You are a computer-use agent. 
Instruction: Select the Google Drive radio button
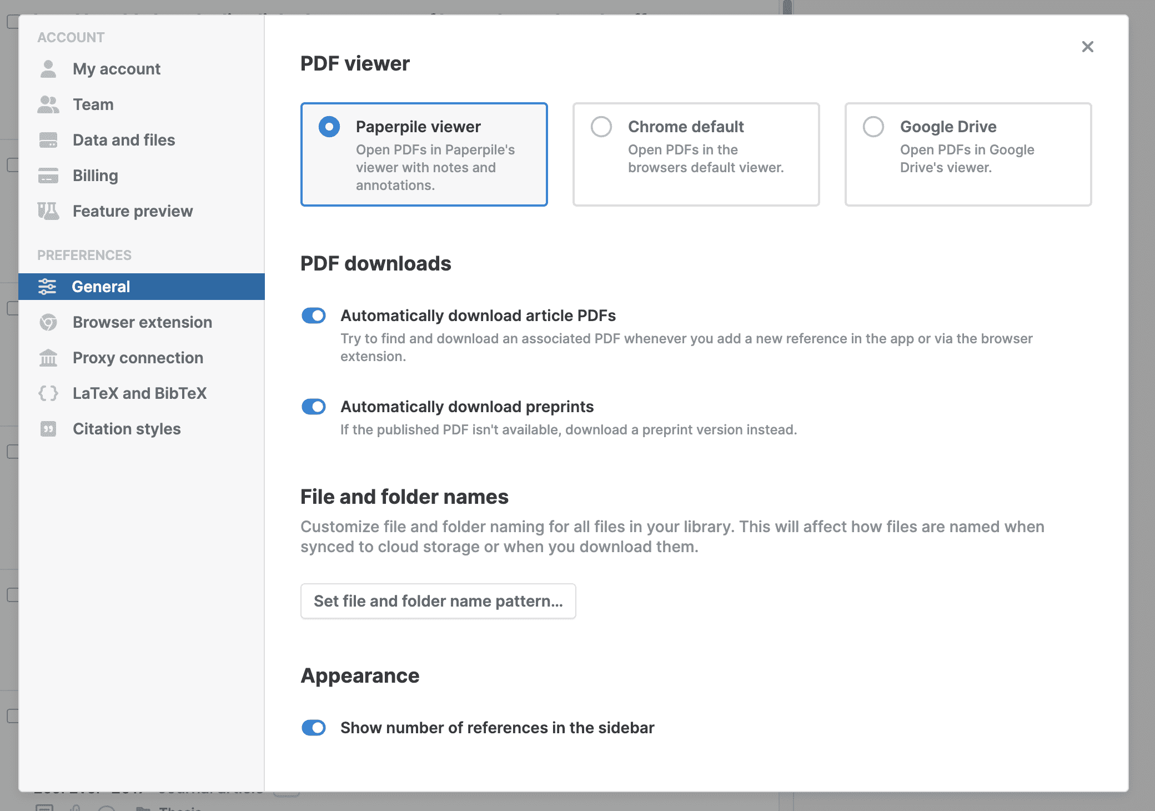click(873, 127)
